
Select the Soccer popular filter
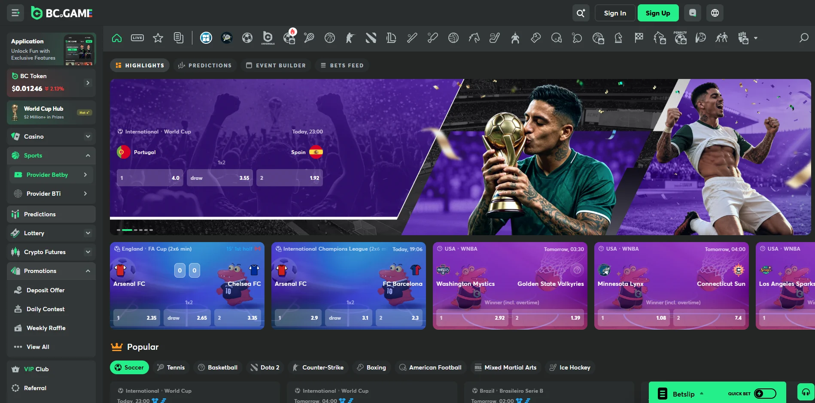tap(129, 367)
